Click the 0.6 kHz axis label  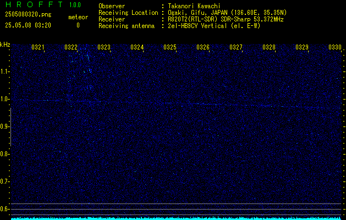(4, 209)
